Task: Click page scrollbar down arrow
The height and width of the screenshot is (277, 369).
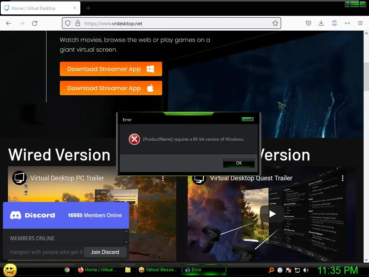Action: (x=366, y=260)
